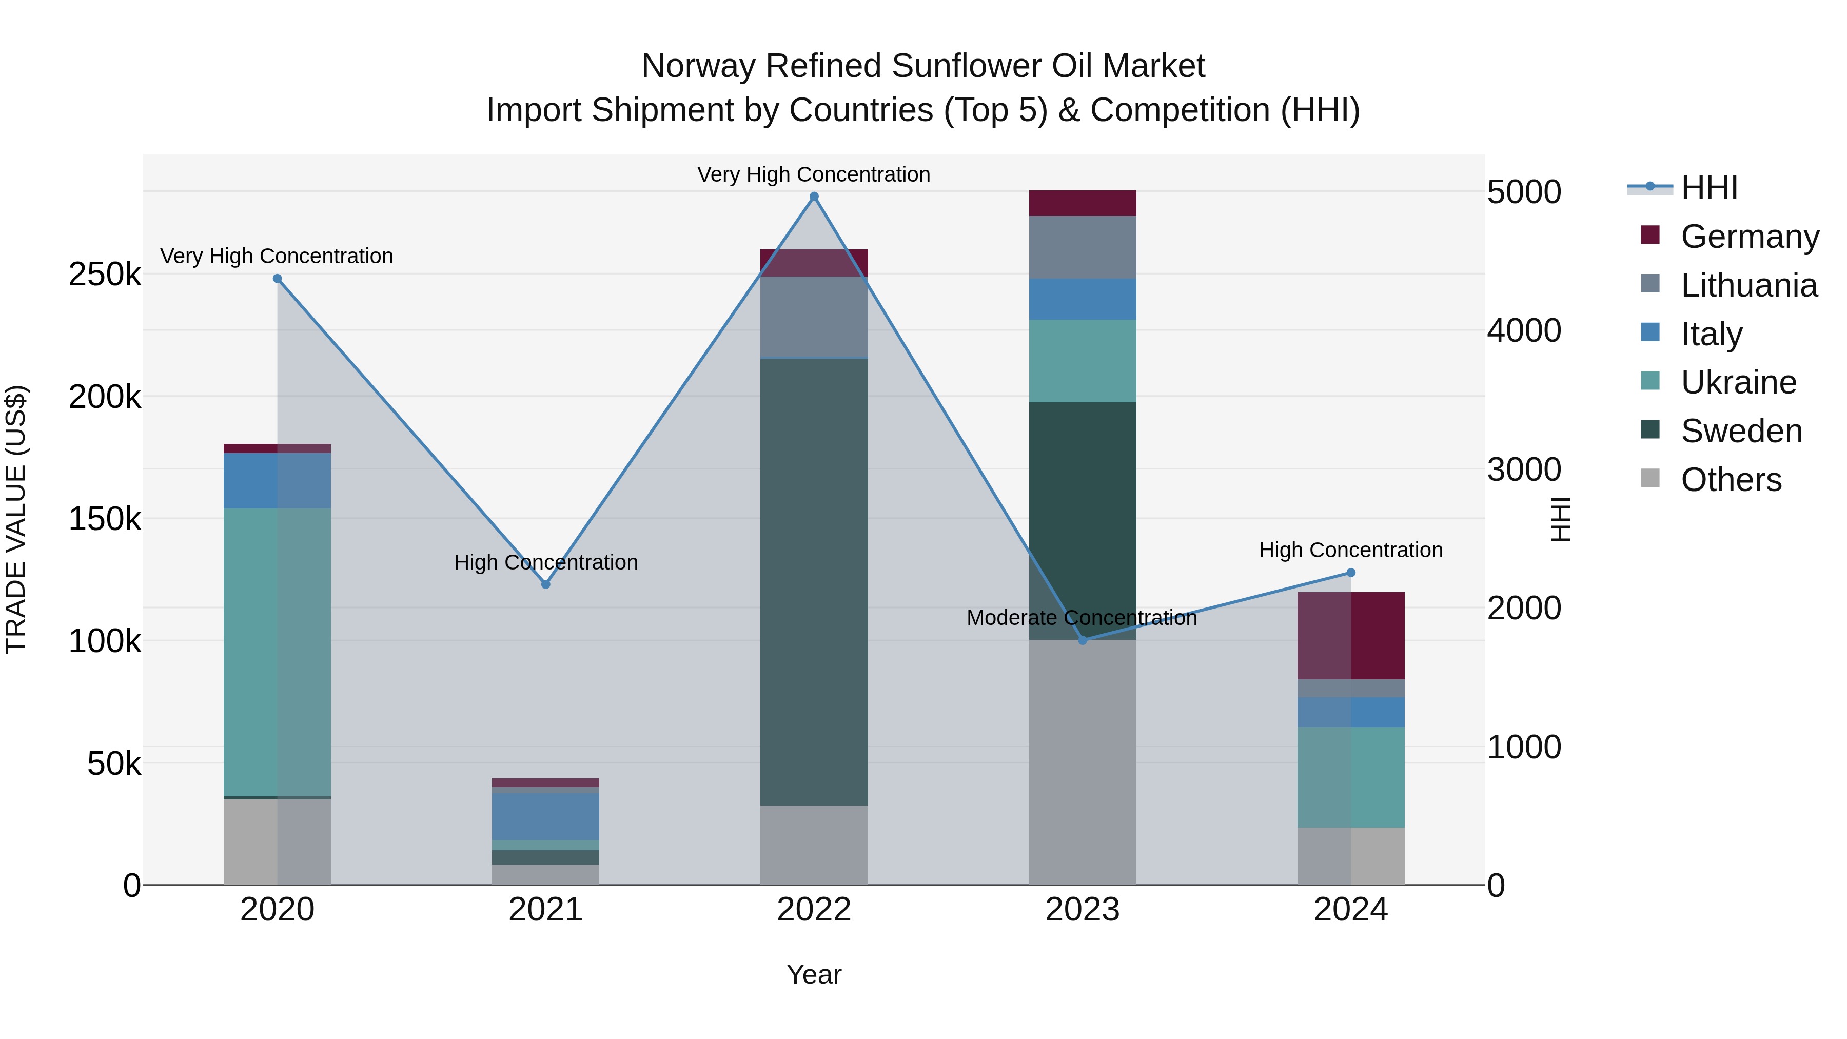Select the 2023 HHI data point
This screenshot has width=1847, height=1039.
[1083, 640]
